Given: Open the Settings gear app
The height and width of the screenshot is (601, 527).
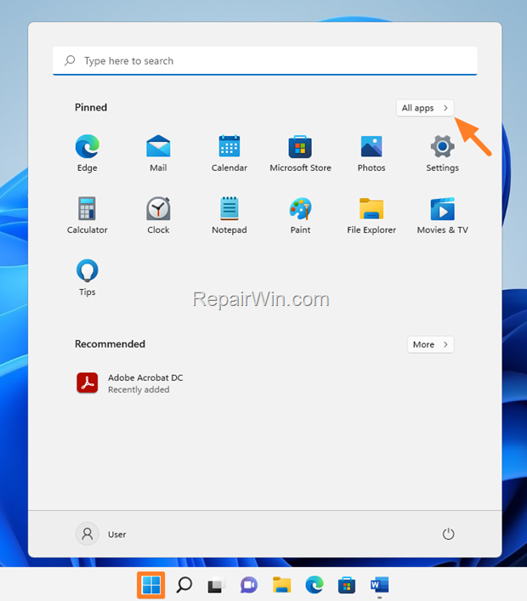Looking at the screenshot, I should pos(442,153).
